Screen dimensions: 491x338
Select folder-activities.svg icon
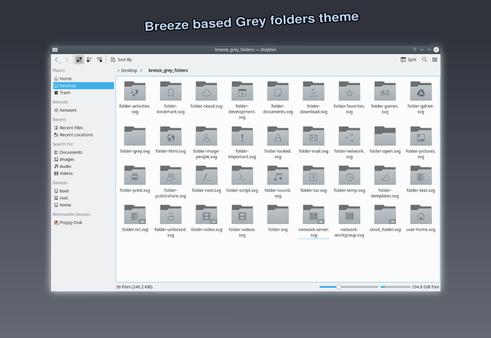(135, 91)
